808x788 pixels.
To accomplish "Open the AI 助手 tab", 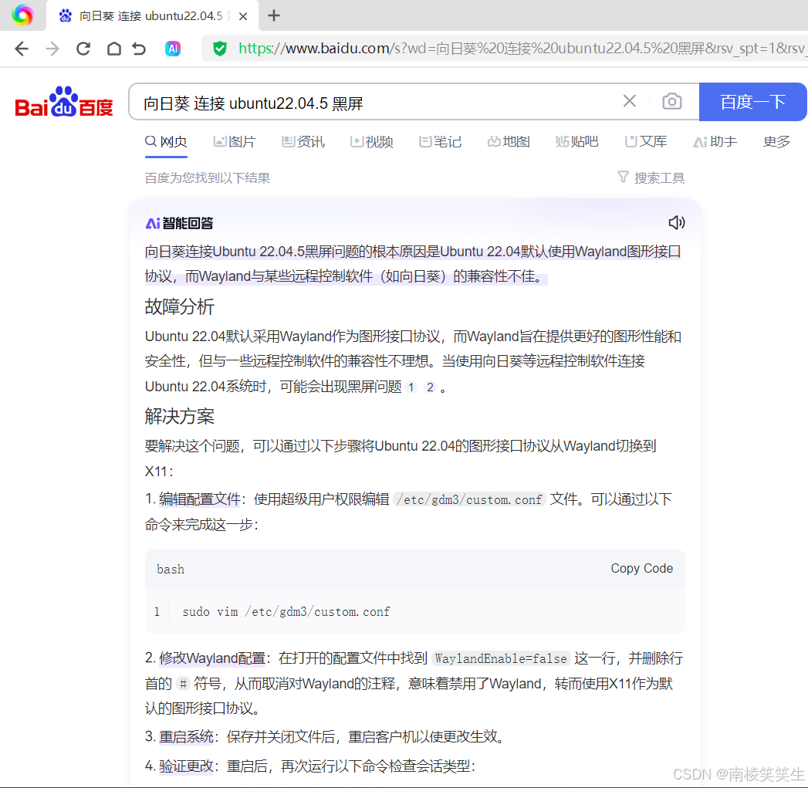I will pos(715,141).
